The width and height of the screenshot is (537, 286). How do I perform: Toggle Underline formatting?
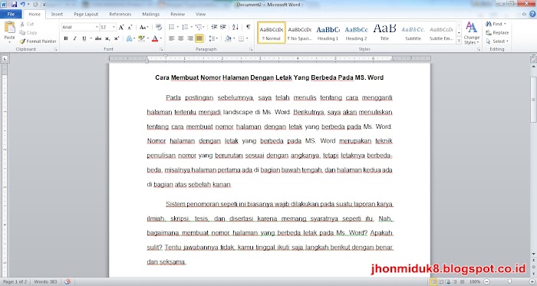[x=84, y=38]
